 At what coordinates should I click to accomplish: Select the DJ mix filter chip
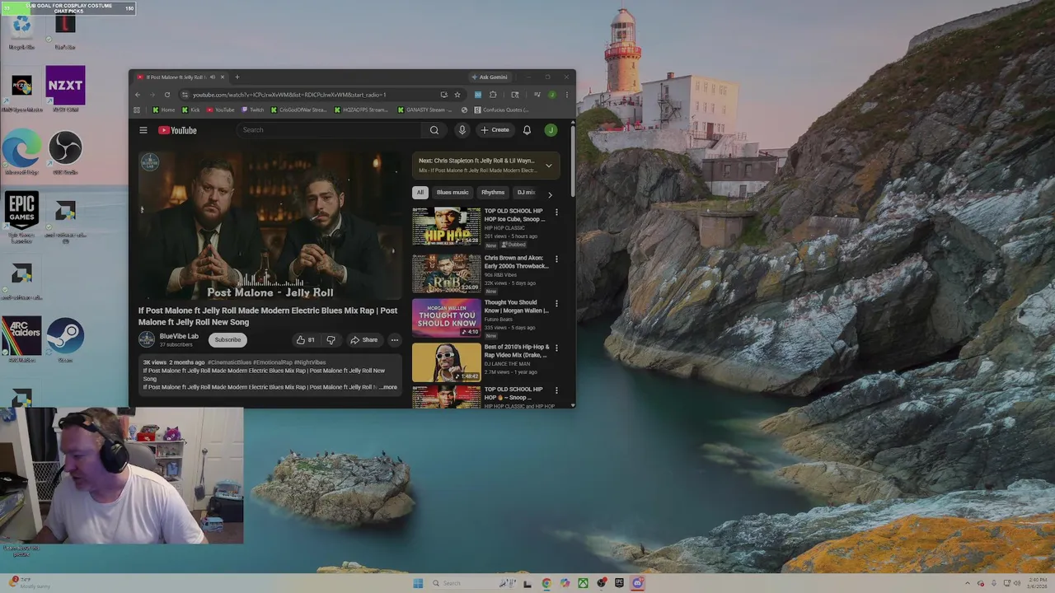[x=526, y=193]
